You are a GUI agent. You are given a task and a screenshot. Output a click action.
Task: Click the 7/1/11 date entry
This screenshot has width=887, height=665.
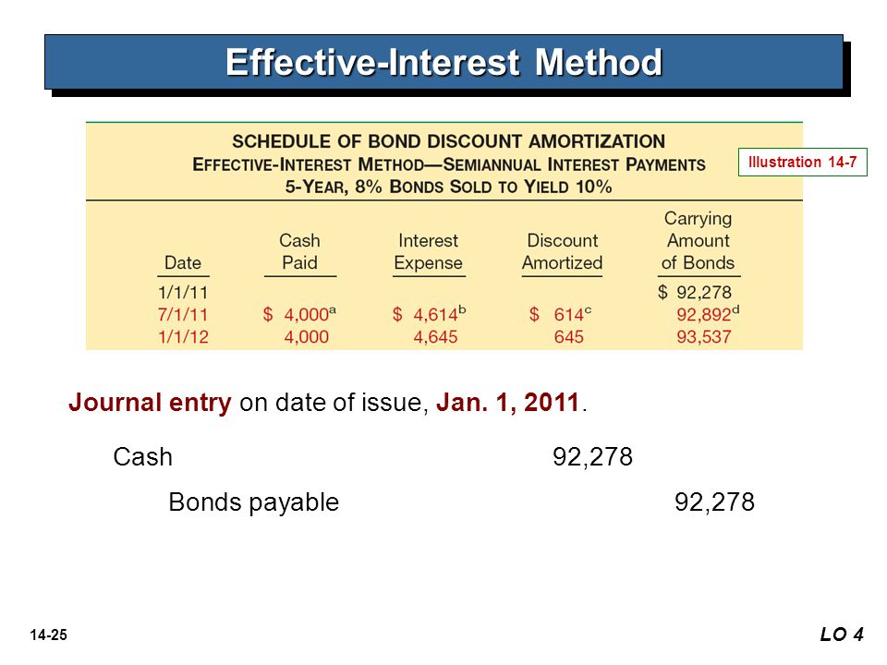coord(183,314)
